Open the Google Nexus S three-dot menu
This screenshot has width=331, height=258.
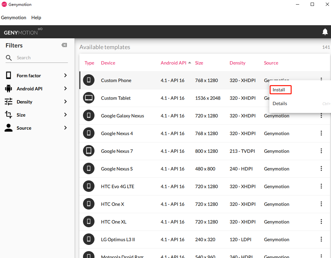(x=321, y=169)
